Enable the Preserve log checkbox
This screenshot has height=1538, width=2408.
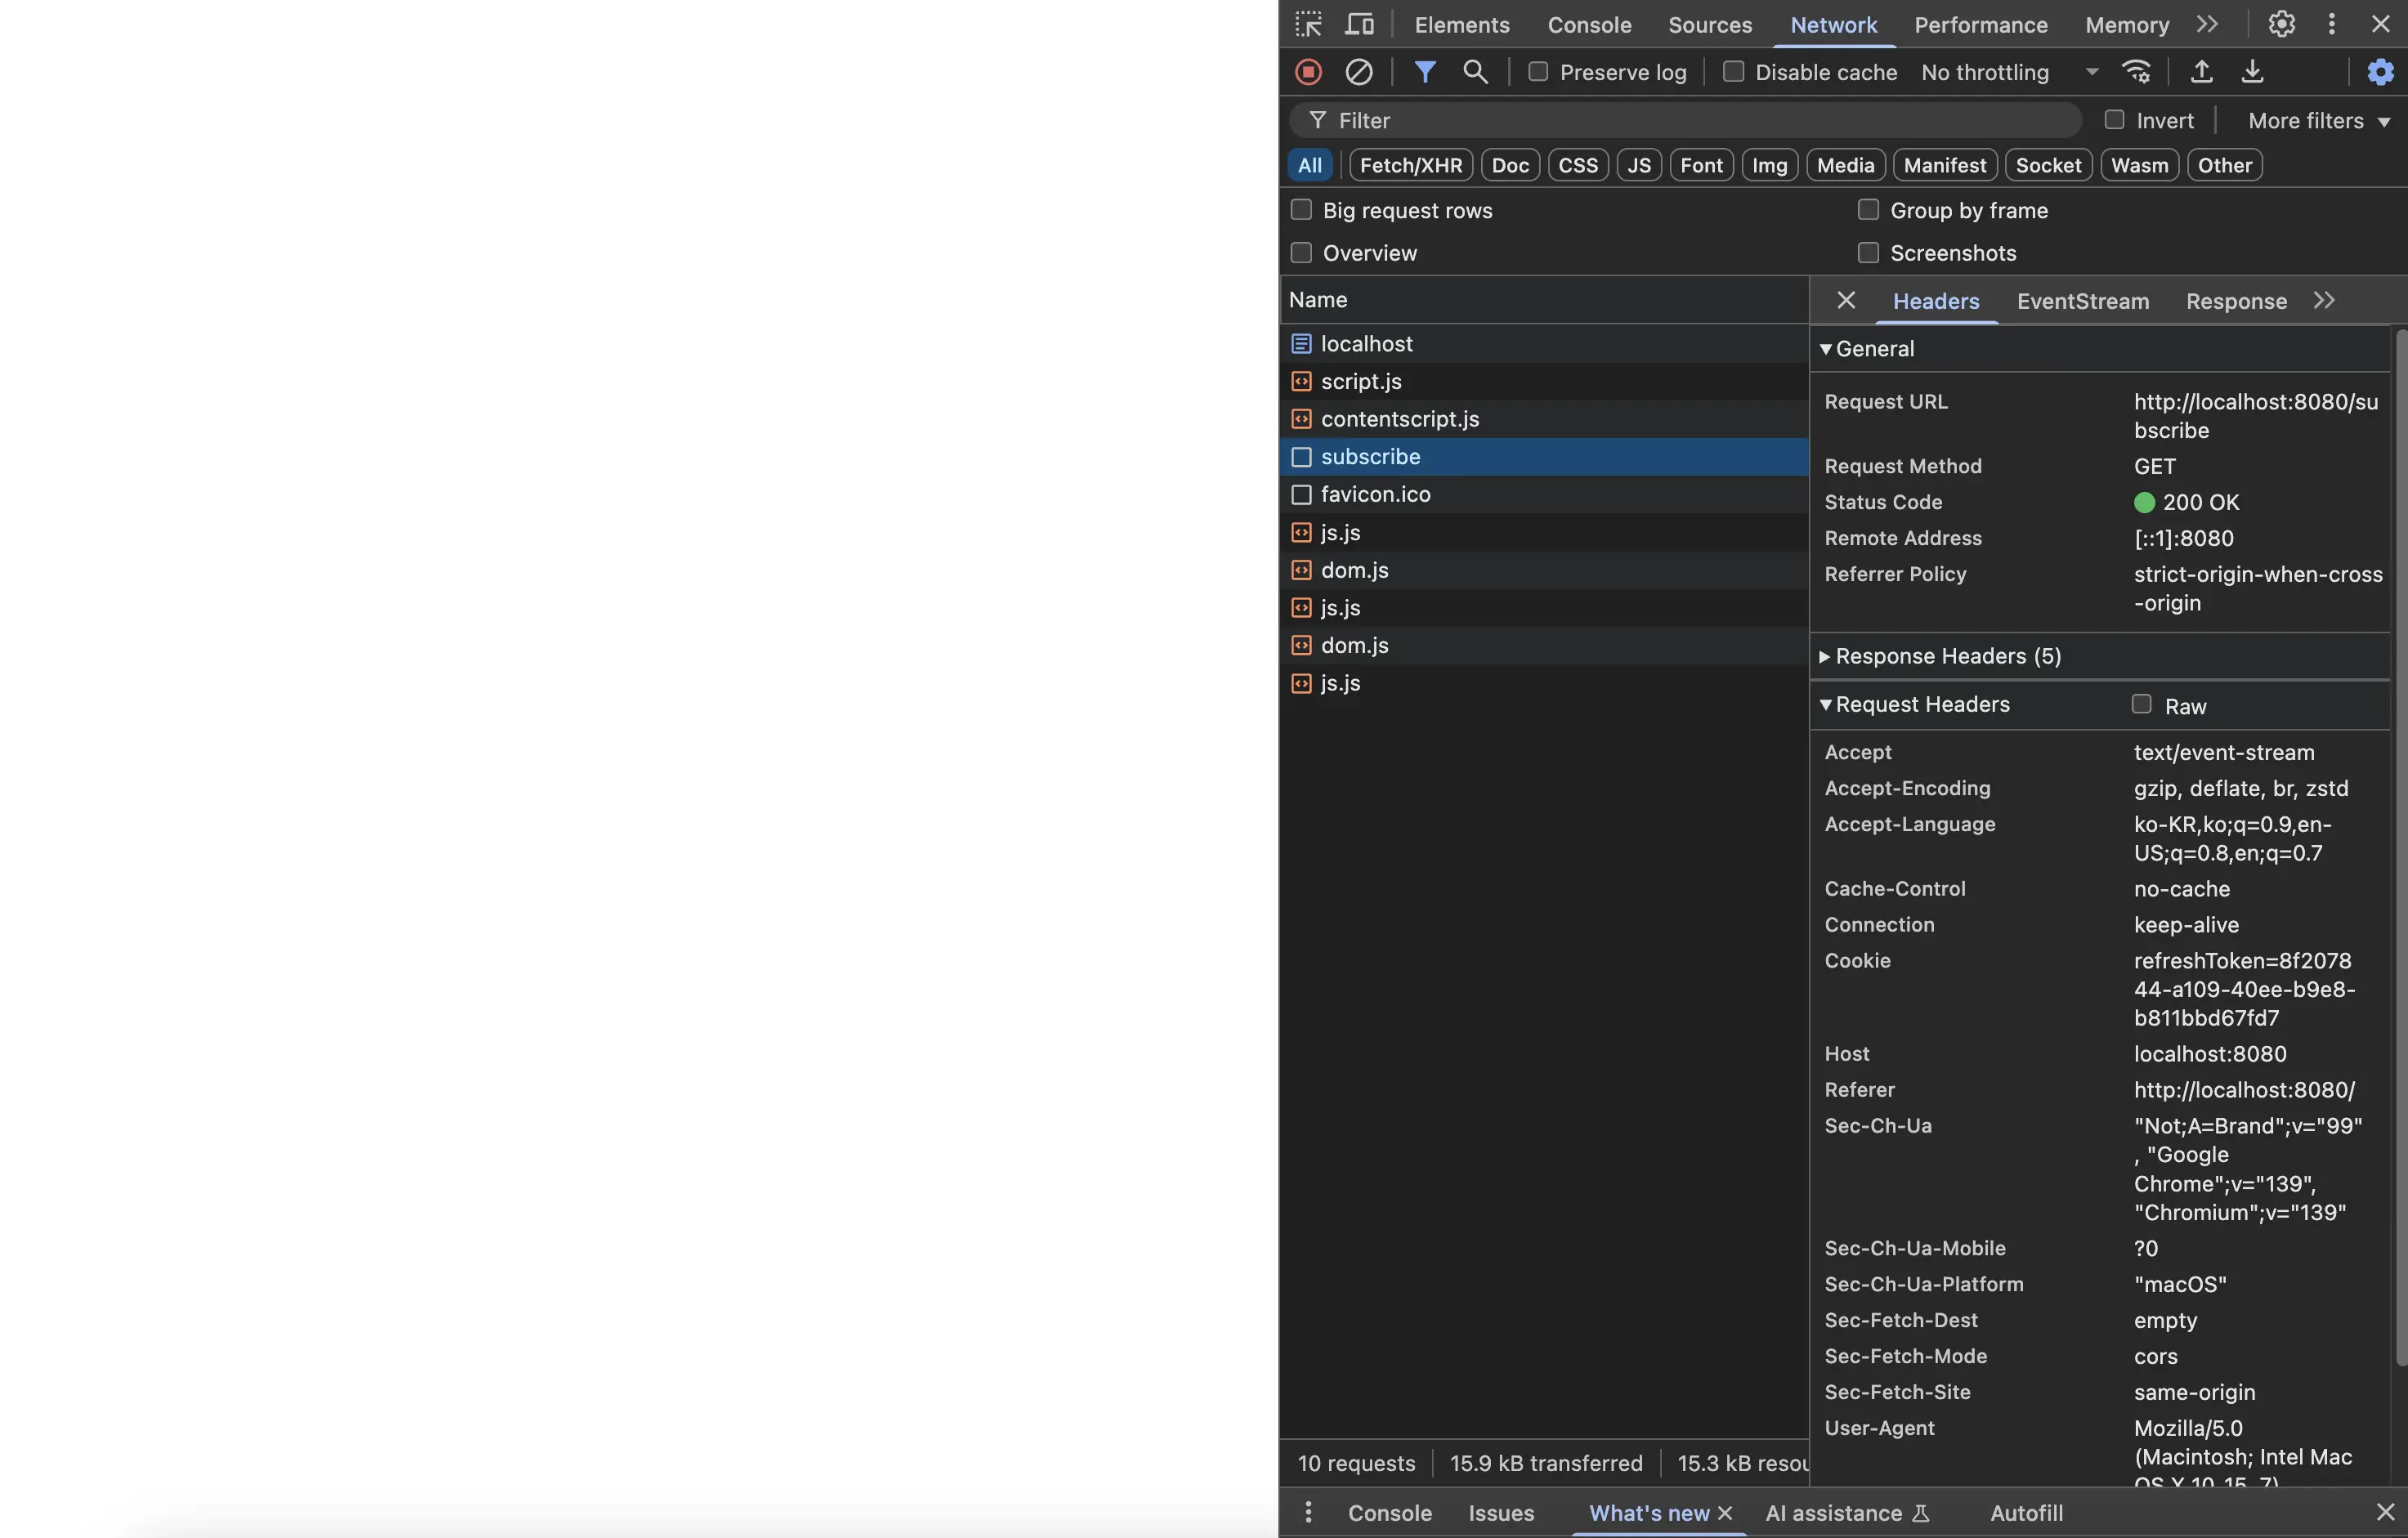(x=1538, y=72)
